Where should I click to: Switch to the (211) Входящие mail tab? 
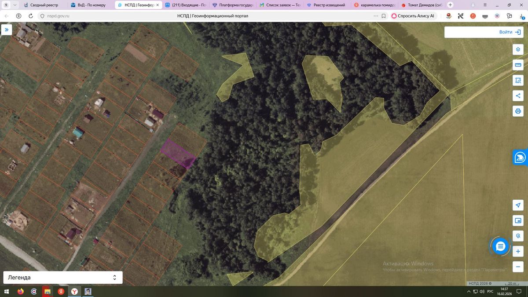pos(185,5)
